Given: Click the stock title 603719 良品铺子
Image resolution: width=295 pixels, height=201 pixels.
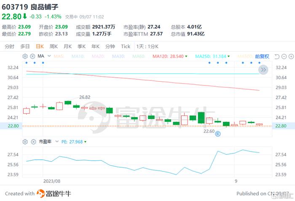Looking at the screenshot, I should [x=30, y=7].
